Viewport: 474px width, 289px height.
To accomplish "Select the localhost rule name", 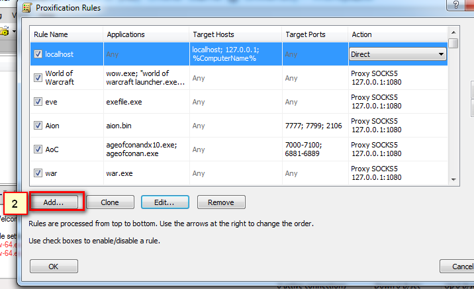I will click(60, 54).
